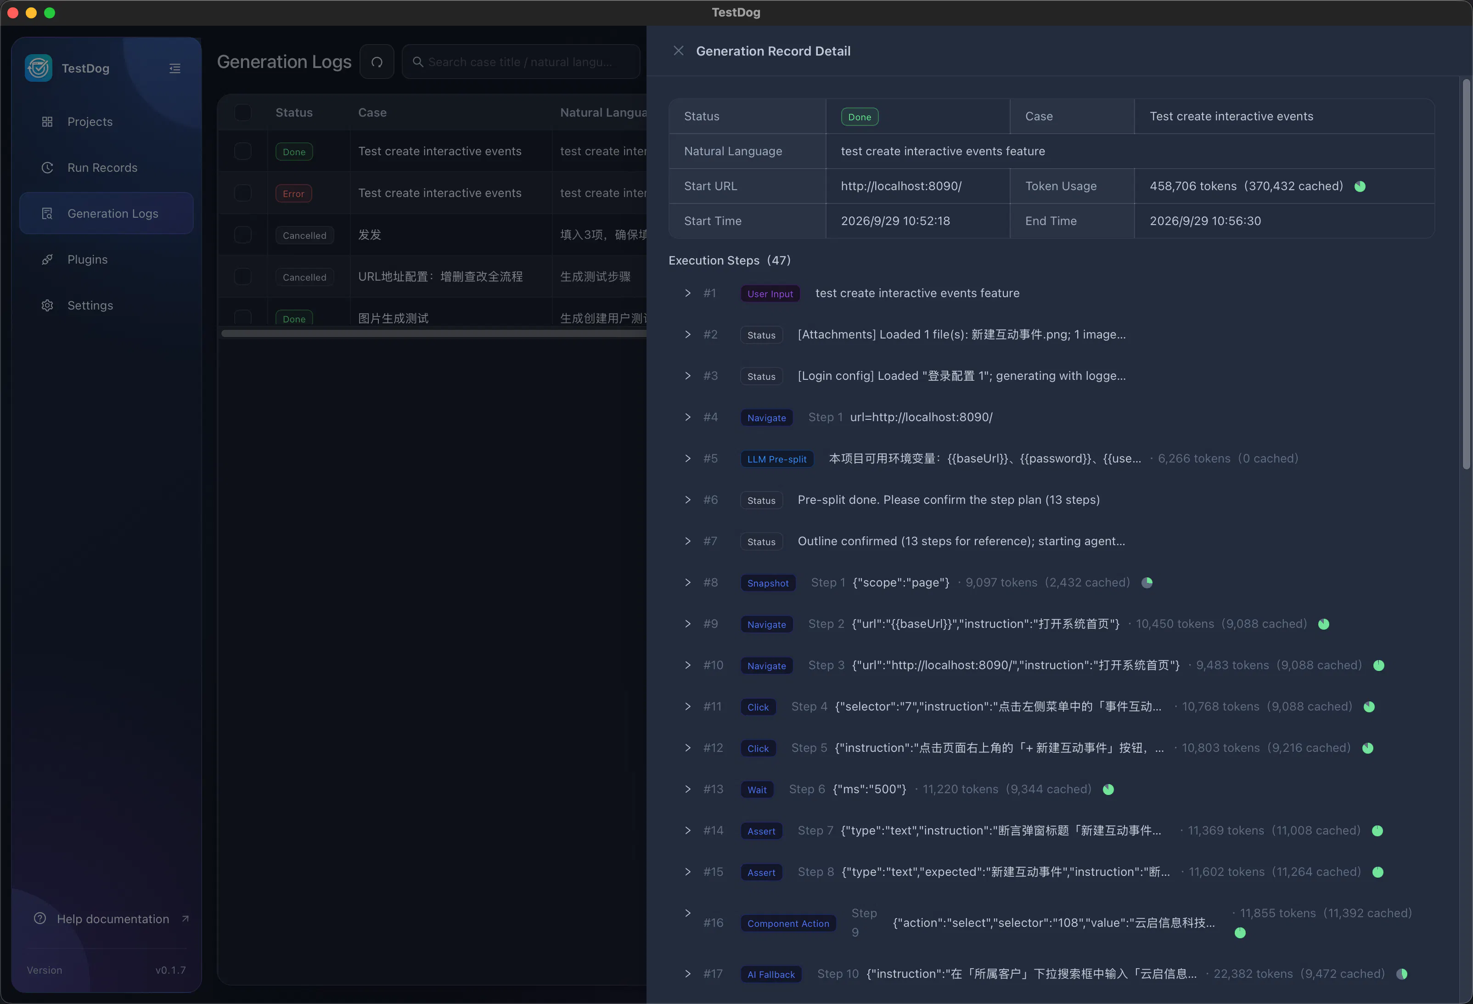1473x1004 pixels.
Task: Click the cache pie icon on step #8
Action: pyautogui.click(x=1147, y=582)
